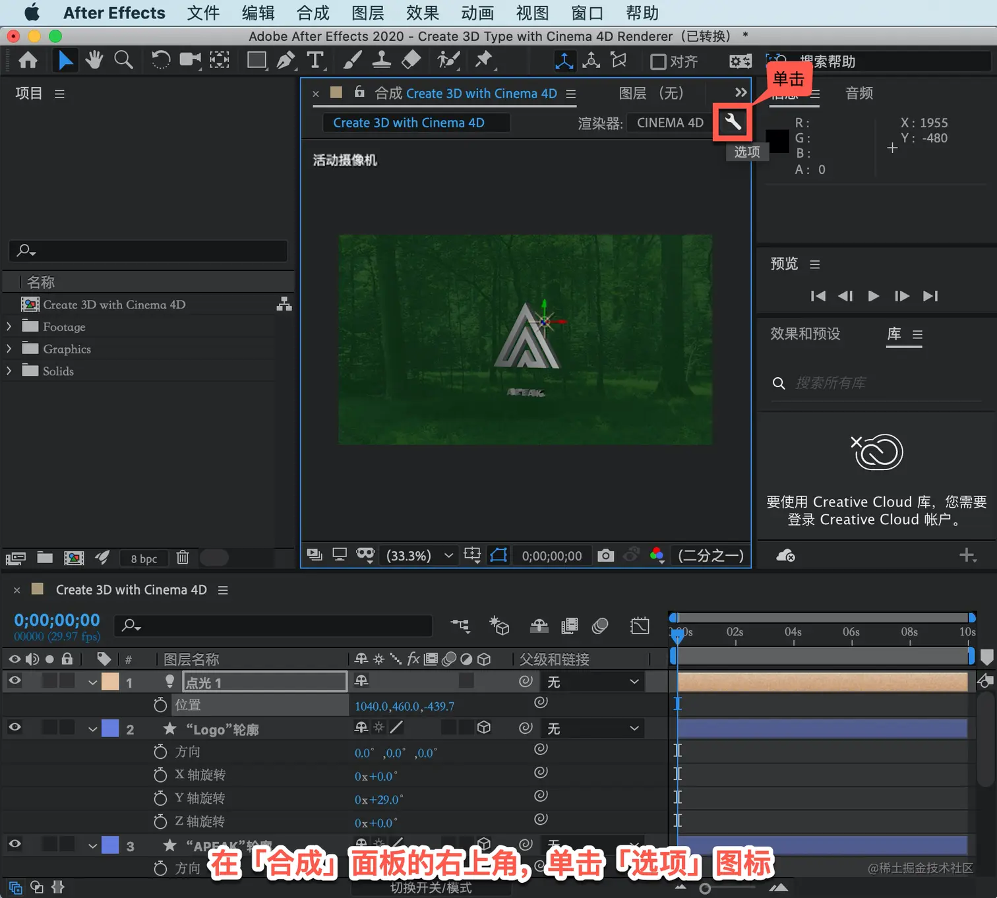Activate the Selection arrow tool
This screenshot has height=898, width=997.
(65, 61)
